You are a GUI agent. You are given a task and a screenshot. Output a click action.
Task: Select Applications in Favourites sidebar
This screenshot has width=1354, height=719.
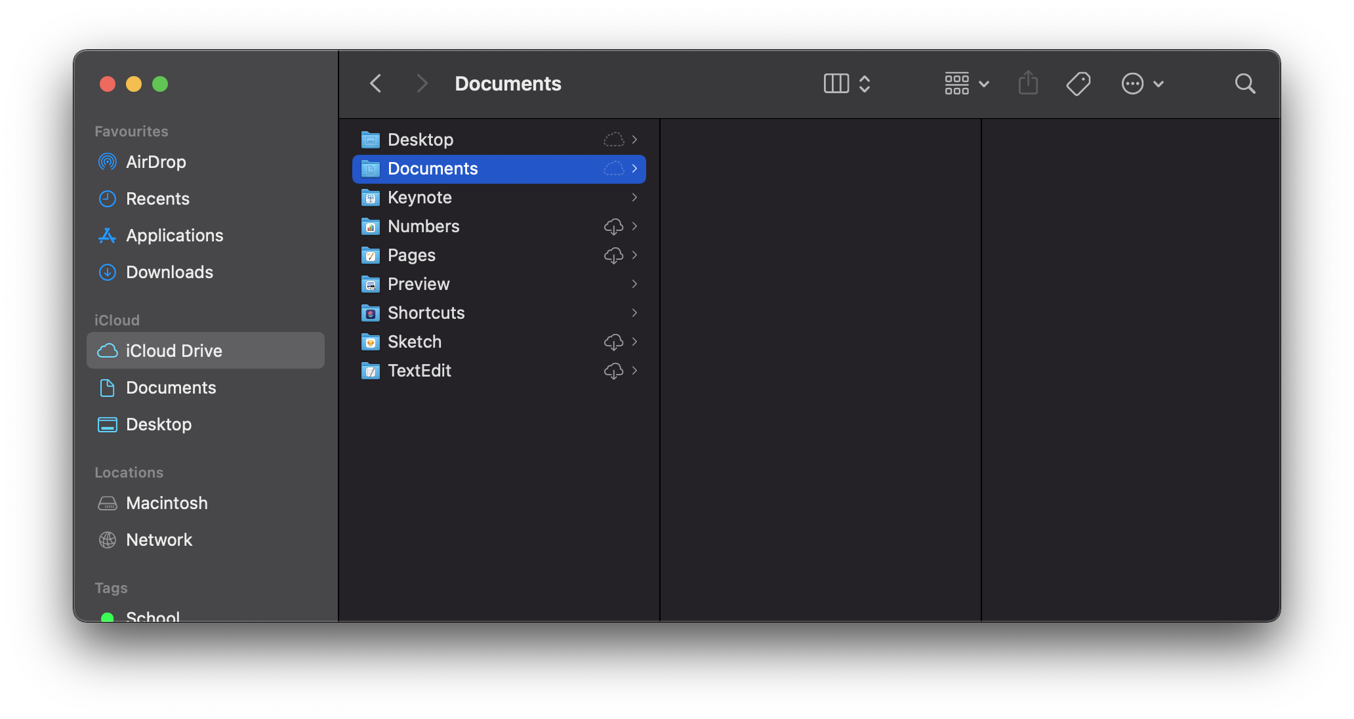pyautogui.click(x=174, y=236)
